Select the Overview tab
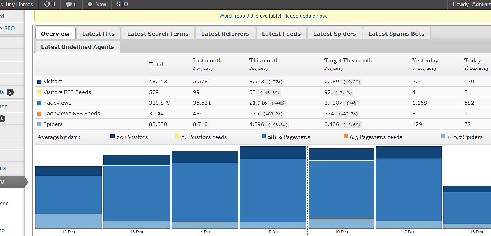The width and height of the screenshot is (491, 236). (55, 34)
